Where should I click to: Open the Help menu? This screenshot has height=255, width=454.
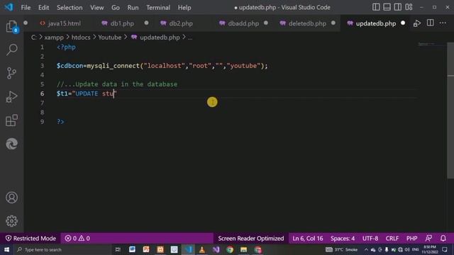click(x=184, y=8)
